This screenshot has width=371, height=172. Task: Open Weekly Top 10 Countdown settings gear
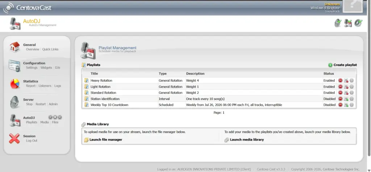(351, 105)
